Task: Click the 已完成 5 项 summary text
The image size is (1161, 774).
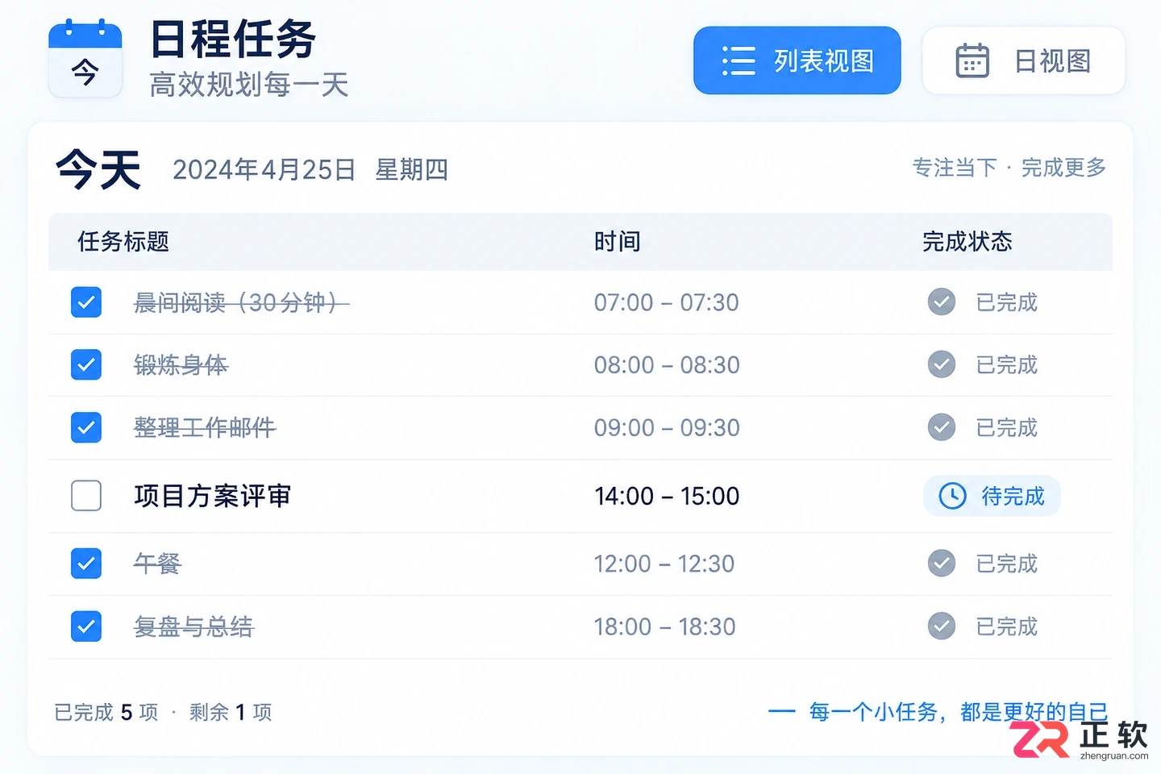Action: pyautogui.click(x=106, y=712)
